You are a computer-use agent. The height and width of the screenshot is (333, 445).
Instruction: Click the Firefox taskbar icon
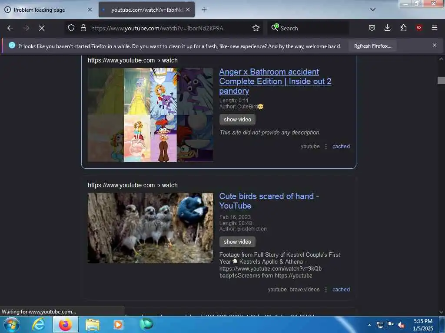(x=65, y=324)
